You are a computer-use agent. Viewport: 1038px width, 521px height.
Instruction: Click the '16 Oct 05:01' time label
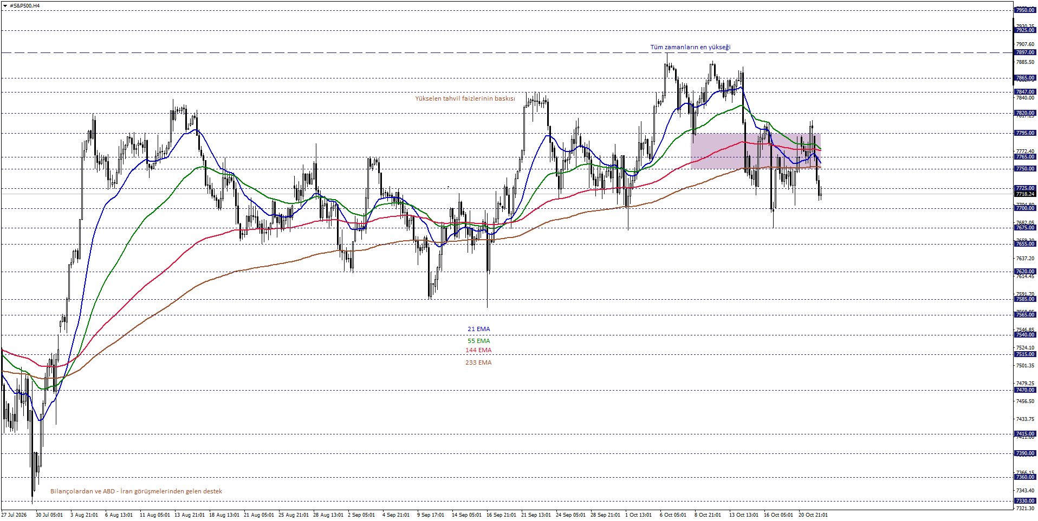tap(779, 515)
